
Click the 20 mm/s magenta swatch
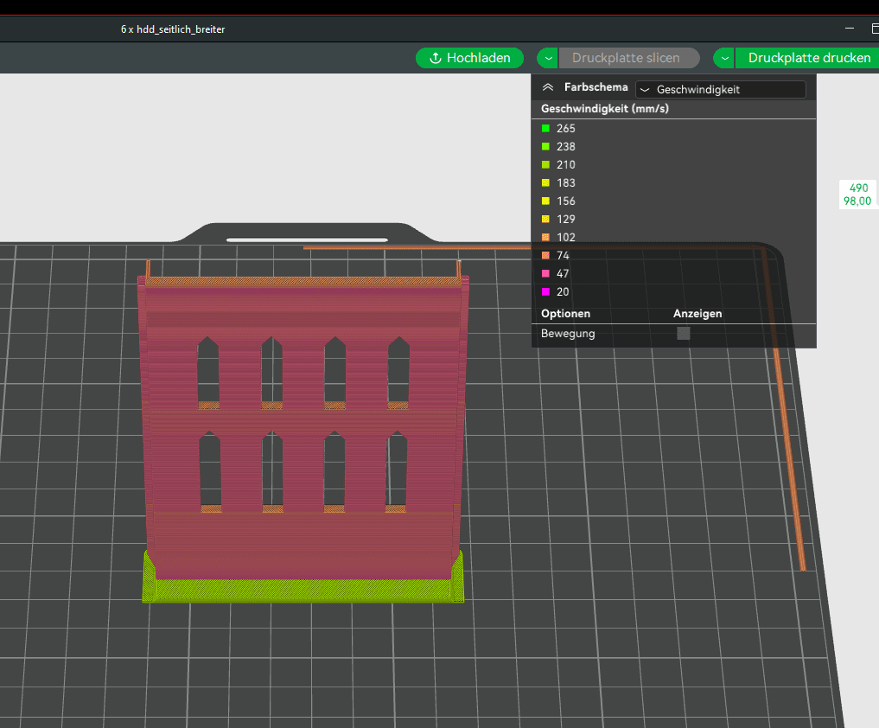click(x=545, y=292)
